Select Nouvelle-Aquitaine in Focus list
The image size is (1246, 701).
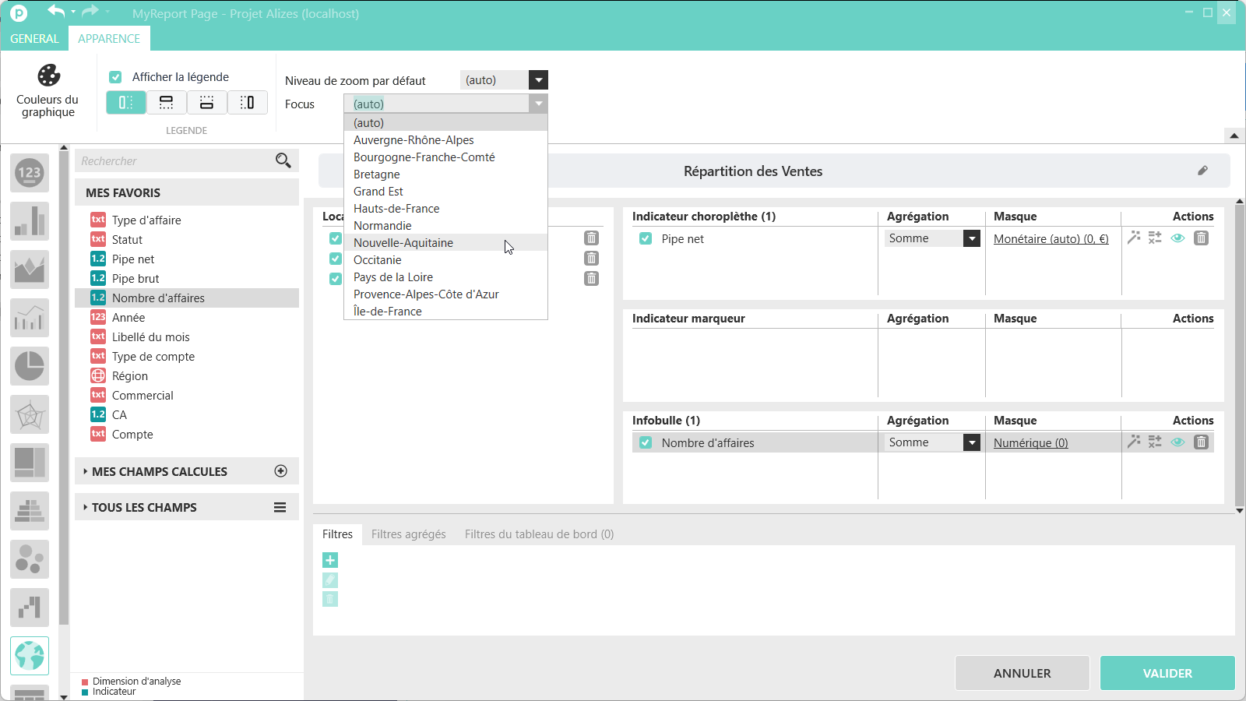(403, 243)
